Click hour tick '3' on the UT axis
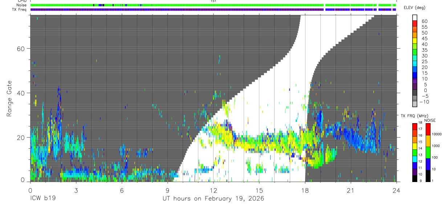Image resolution: width=446 pixels, height=206 pixels. 76,190
